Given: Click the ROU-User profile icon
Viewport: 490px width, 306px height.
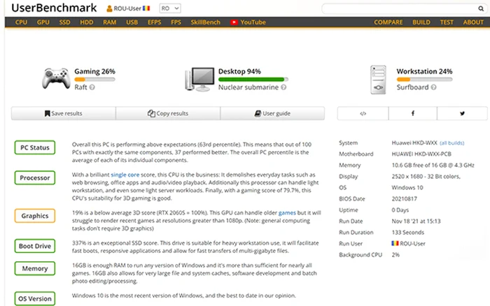Looking at the screenshot, I should point(109,9).
